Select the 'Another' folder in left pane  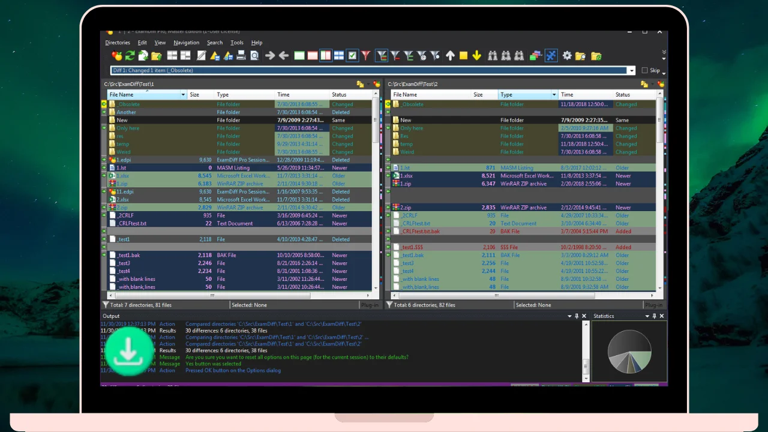click(x=241, y=112)
